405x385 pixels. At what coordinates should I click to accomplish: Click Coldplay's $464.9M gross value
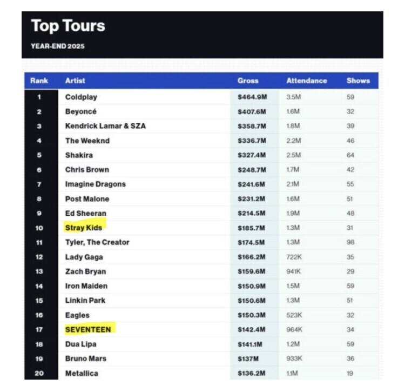[251, 97]
